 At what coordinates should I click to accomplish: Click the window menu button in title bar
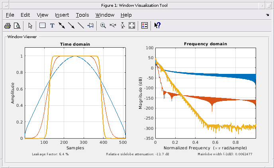[x=6, y=6]
